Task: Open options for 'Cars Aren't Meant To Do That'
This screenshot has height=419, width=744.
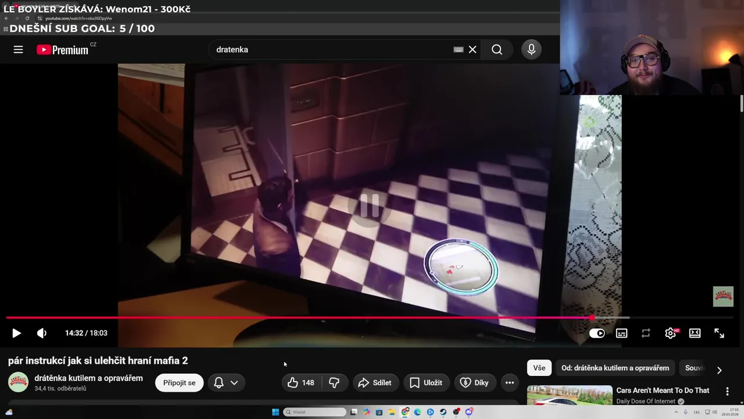Action: pos(727,392)
